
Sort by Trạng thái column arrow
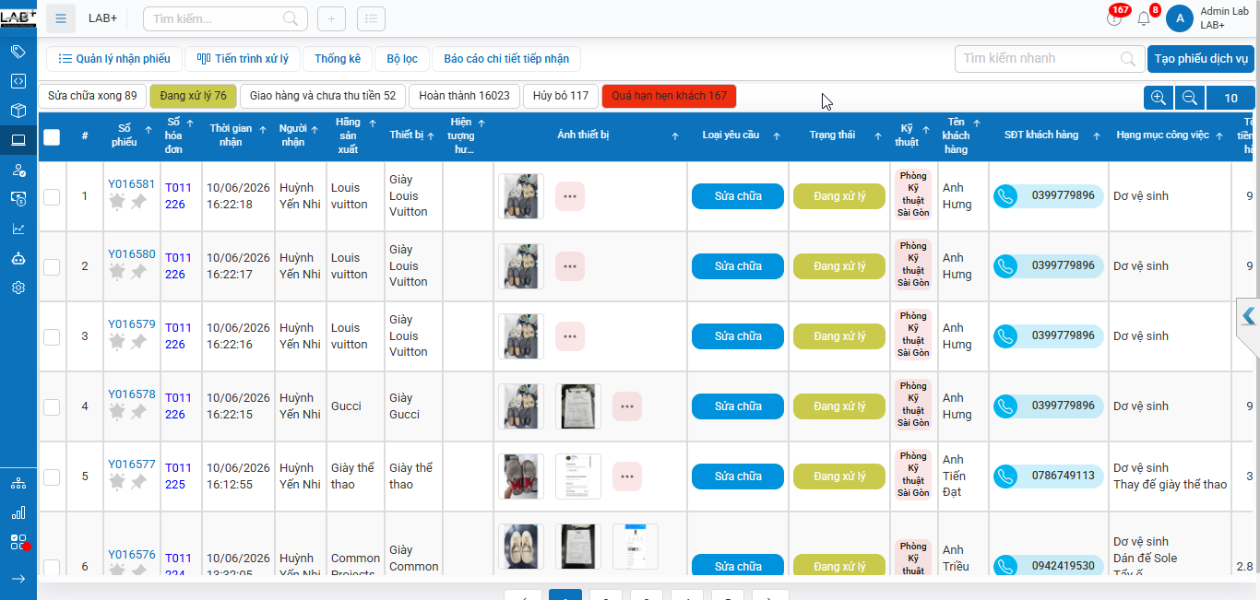click(878, 136)
